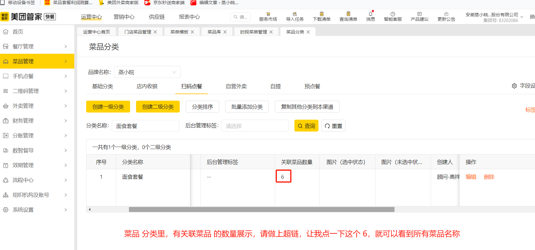The height and width of the screenshot is (250, 535).
Task: Click the 产品建议 feedback icon
Action: click(x=419, y=14)
